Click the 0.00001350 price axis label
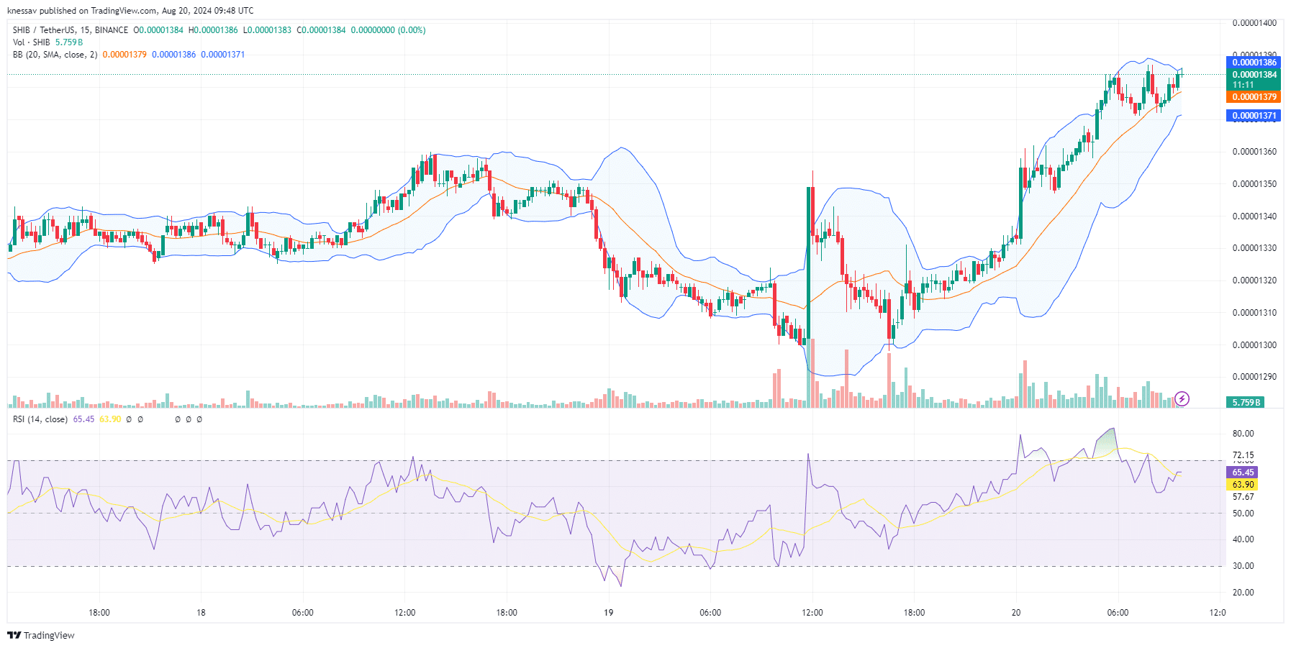The image size is (1291, 648). coord(1254,184)
